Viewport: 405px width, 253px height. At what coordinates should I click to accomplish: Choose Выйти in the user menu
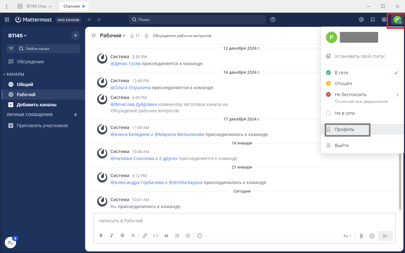(x=342, y=145)
